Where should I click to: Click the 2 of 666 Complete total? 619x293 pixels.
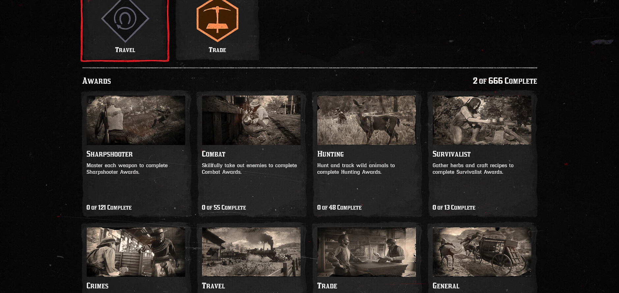click(505, 81)
